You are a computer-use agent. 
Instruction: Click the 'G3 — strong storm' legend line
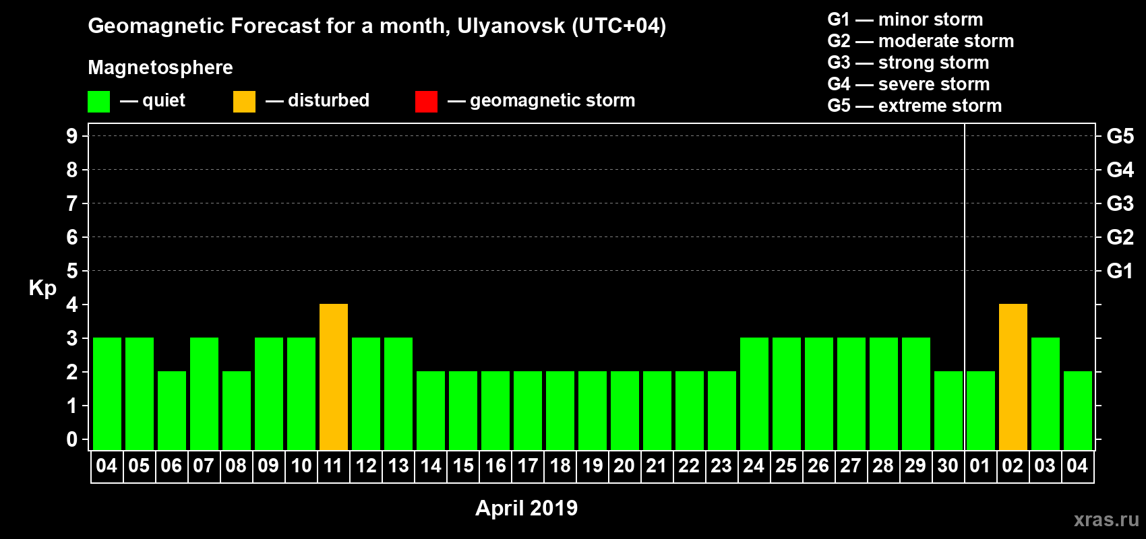[908, 63]
